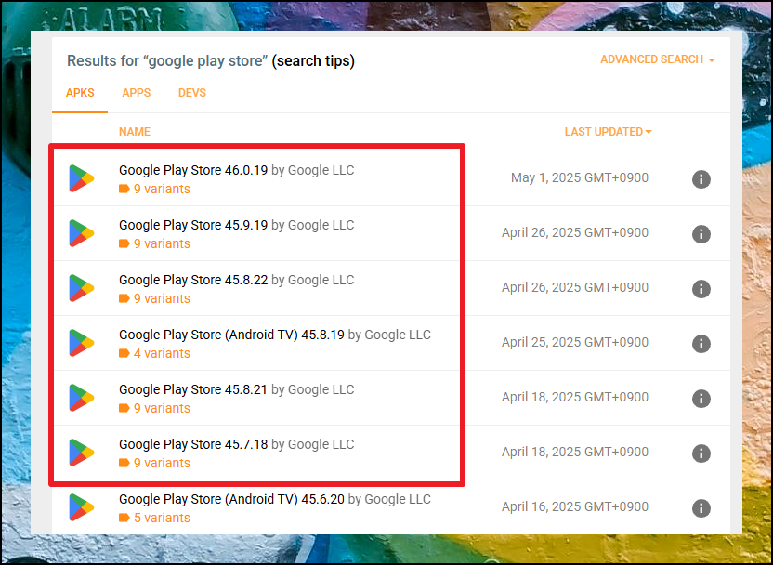
Task: Click Play Store icon beside version 45.7.18
Action: (82, 453)
